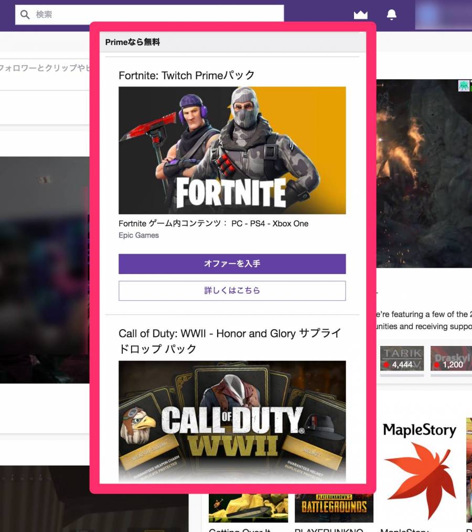Open the Draskyl stream thumbnail with 1,200 viewers
This screenshot has height=532, width=472.
(x=451, y=359)
